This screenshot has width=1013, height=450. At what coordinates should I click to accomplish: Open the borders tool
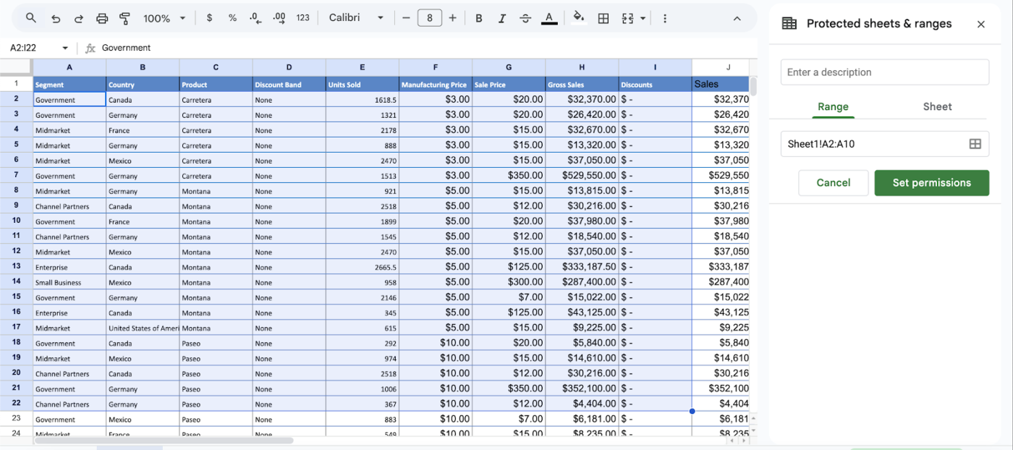coord(603,18)
